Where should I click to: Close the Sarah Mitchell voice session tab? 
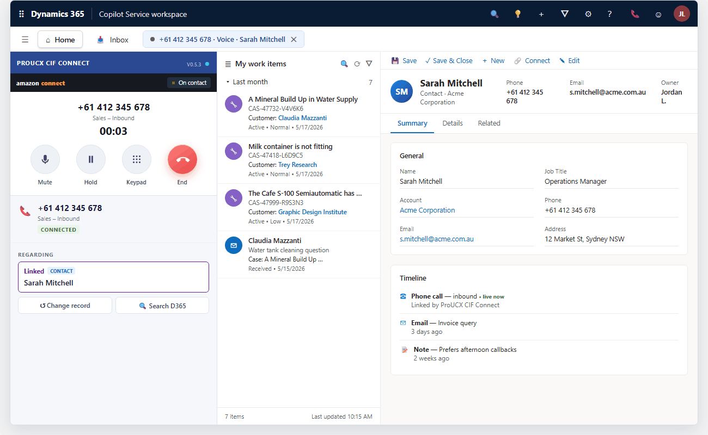point(294,40)
